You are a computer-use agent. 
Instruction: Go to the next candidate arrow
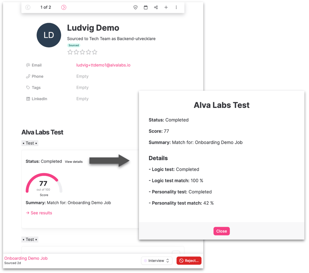coord(64,7)
